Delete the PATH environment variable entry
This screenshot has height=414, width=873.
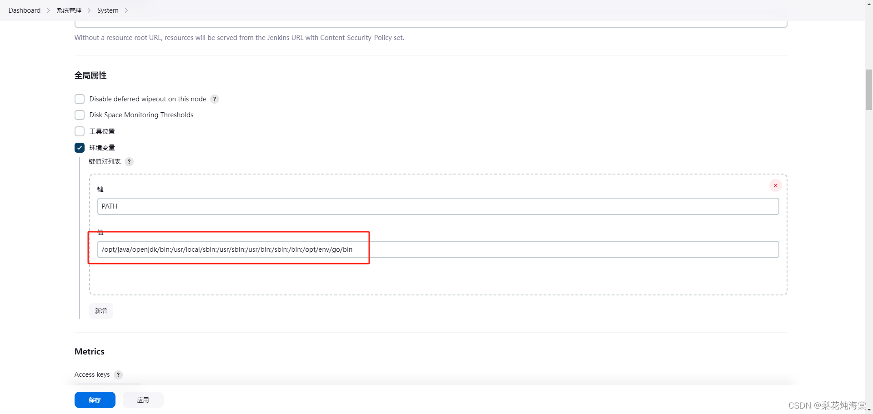pos(776,185)
